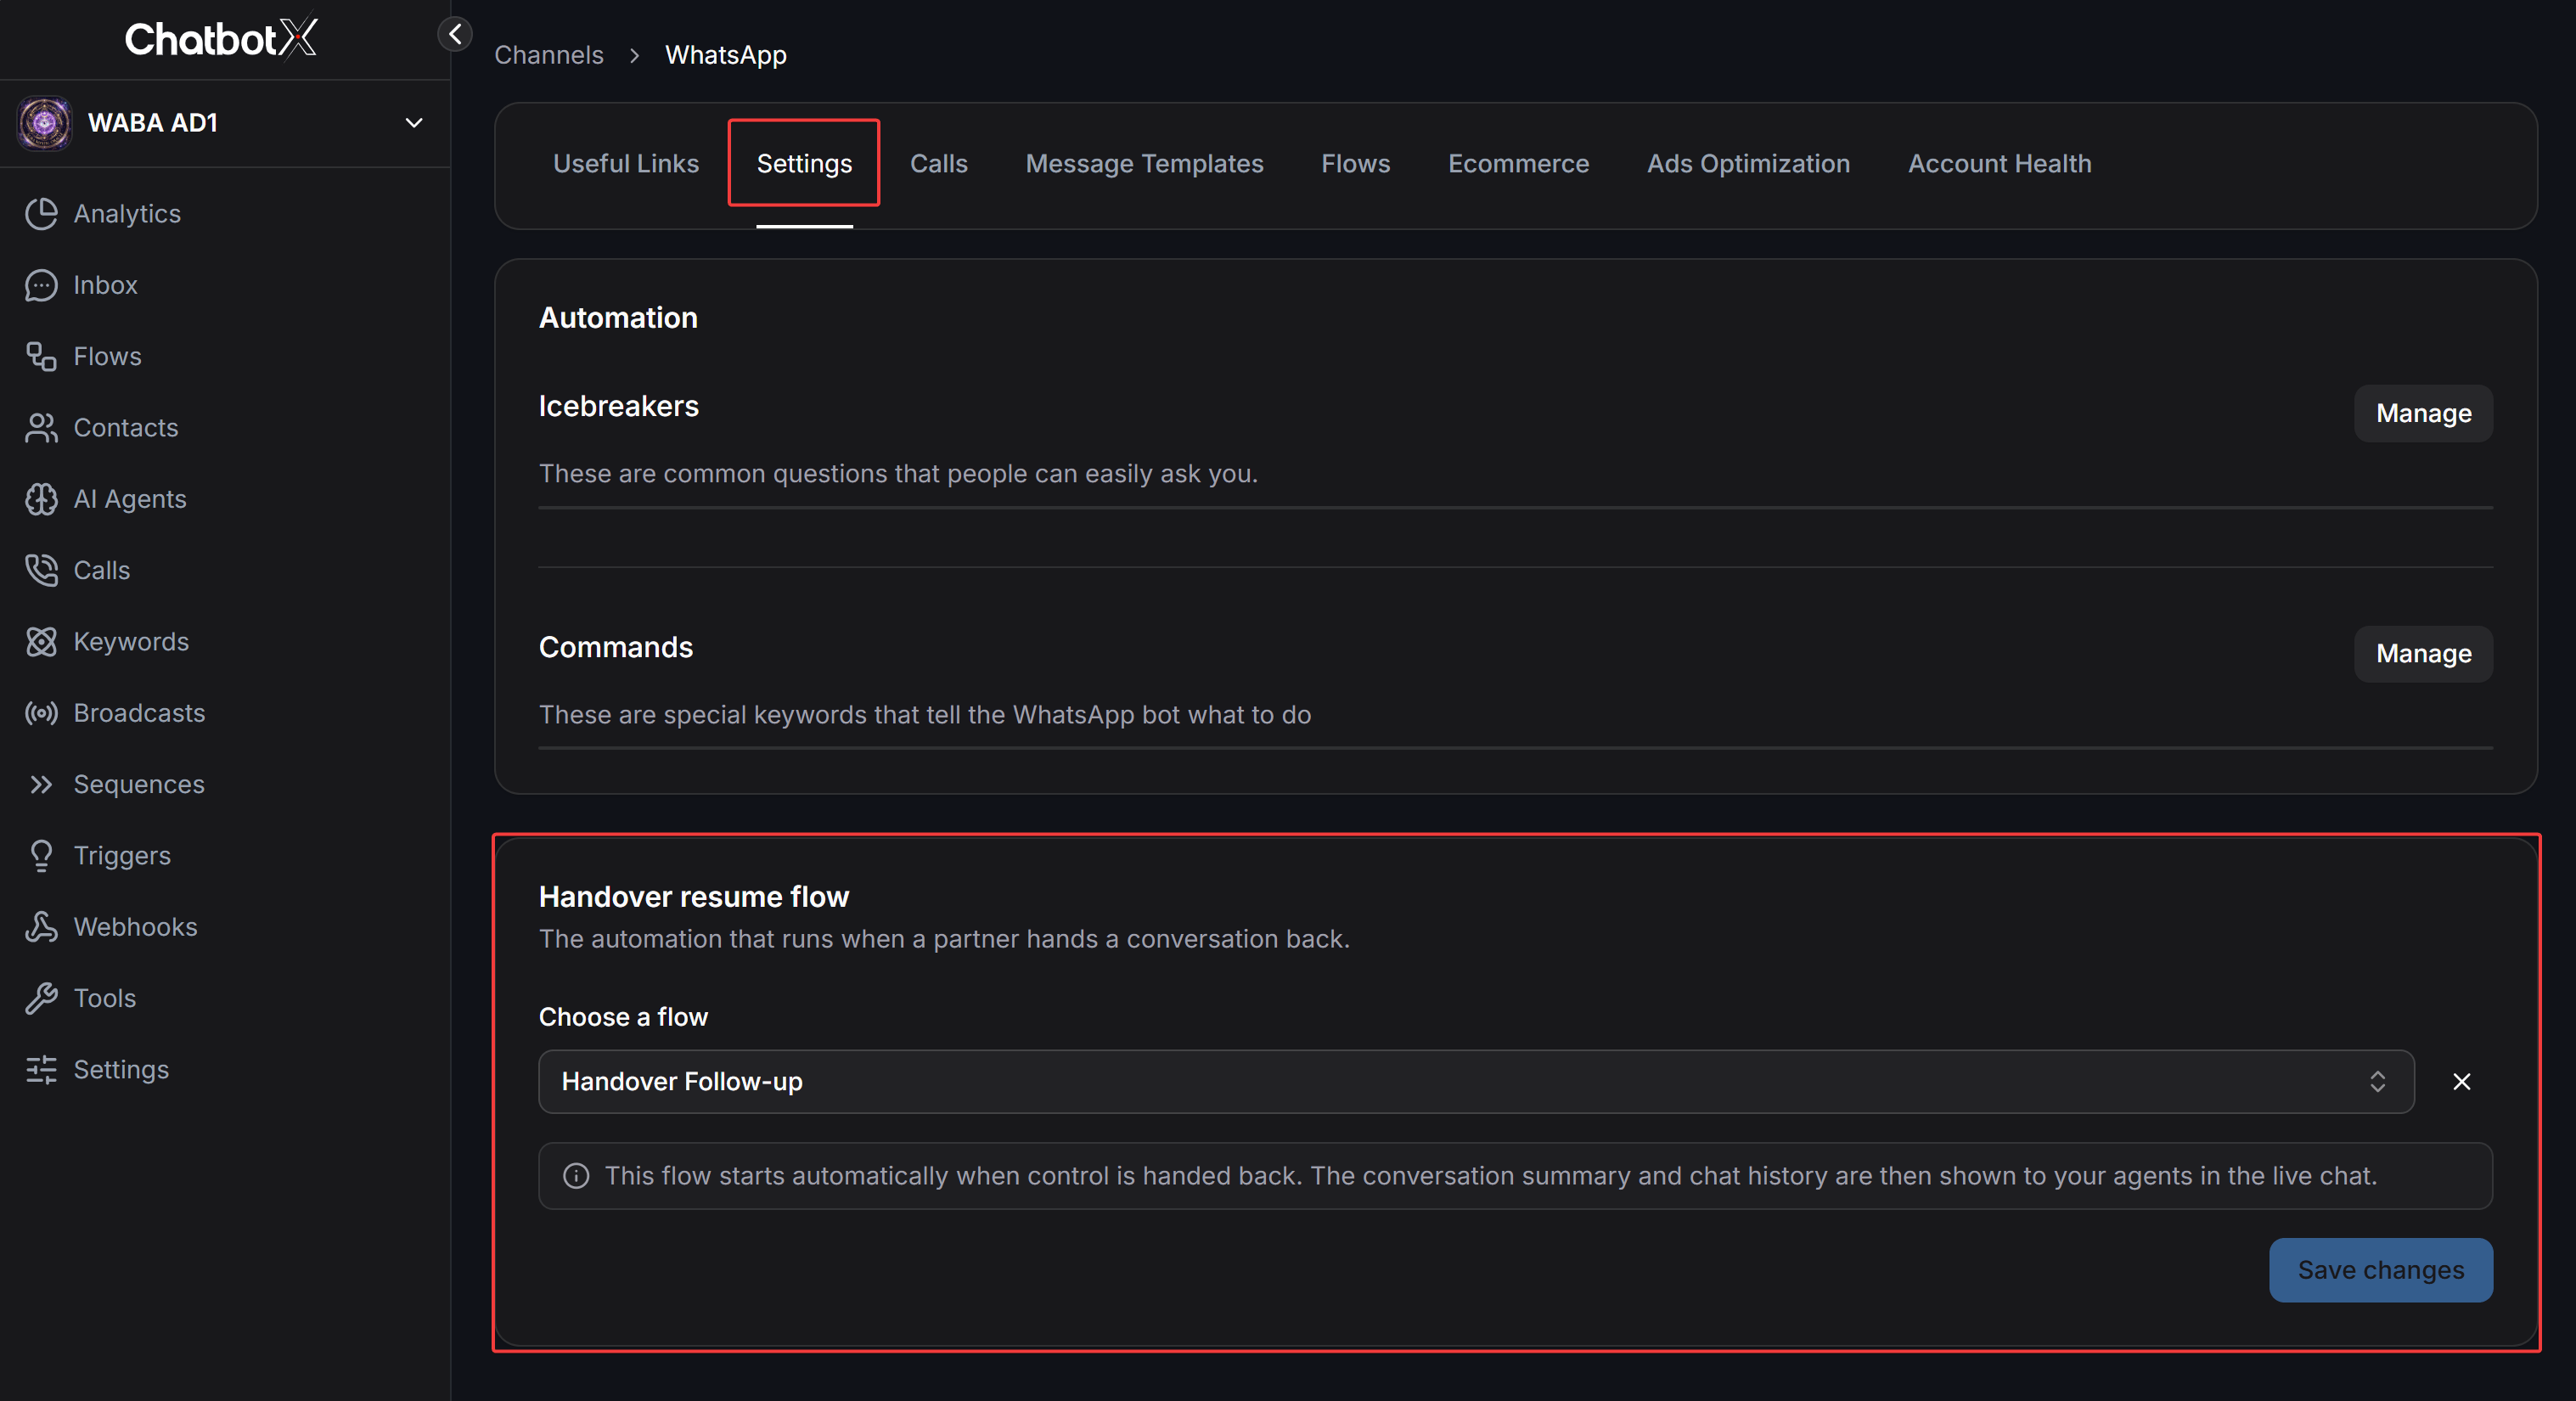The image size is (2576, 1401).
Task: Open Analytics via its pie chart icon
Action: tap(41, 213)
